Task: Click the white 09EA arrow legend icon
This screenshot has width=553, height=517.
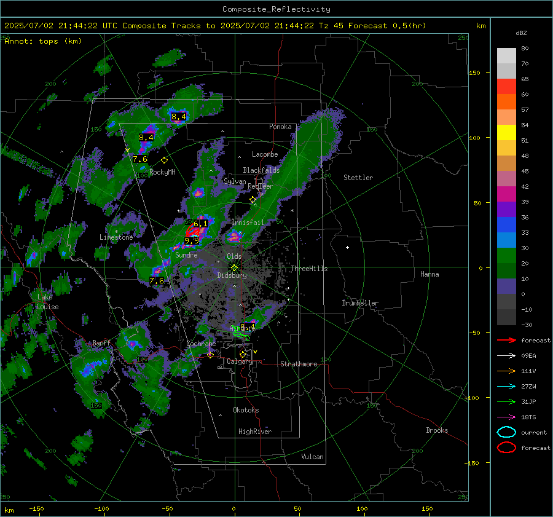Action: tap(506, 356)
